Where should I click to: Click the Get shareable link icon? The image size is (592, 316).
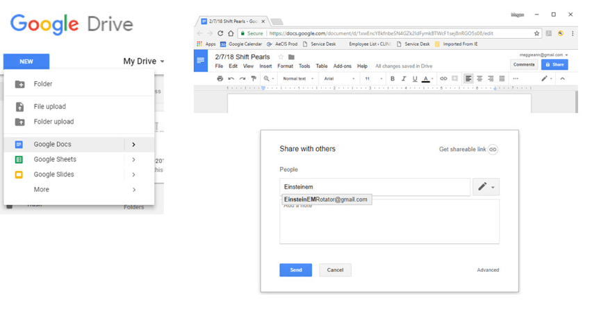[x=493, y=149]
